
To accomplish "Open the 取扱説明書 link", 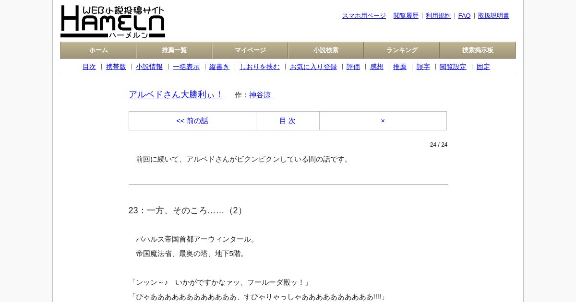I will (x=493, y=16).
